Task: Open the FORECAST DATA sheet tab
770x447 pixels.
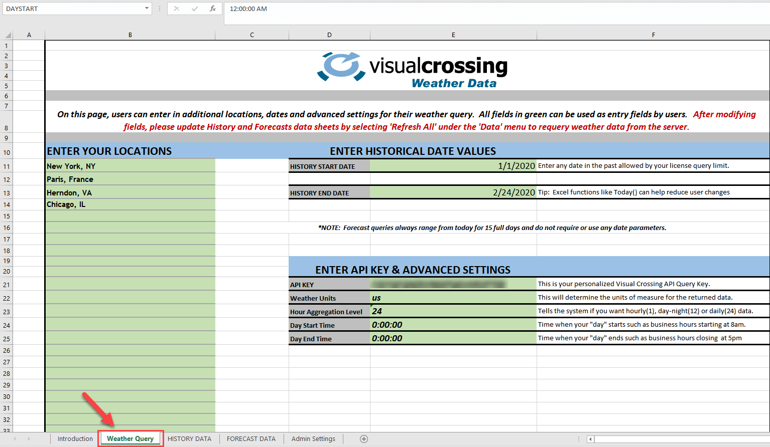Action: point(251,439)
